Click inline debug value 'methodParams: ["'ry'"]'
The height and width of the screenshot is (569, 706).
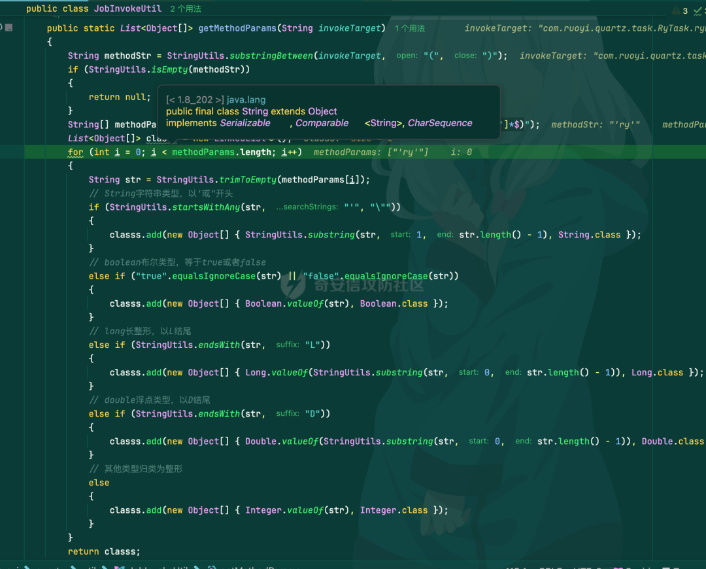pos(371,152)
